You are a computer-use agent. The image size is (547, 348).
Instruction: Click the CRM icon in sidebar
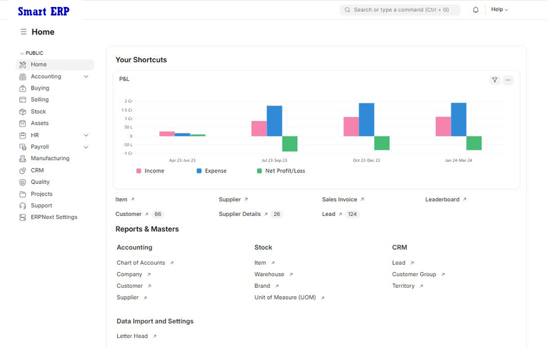22,171
